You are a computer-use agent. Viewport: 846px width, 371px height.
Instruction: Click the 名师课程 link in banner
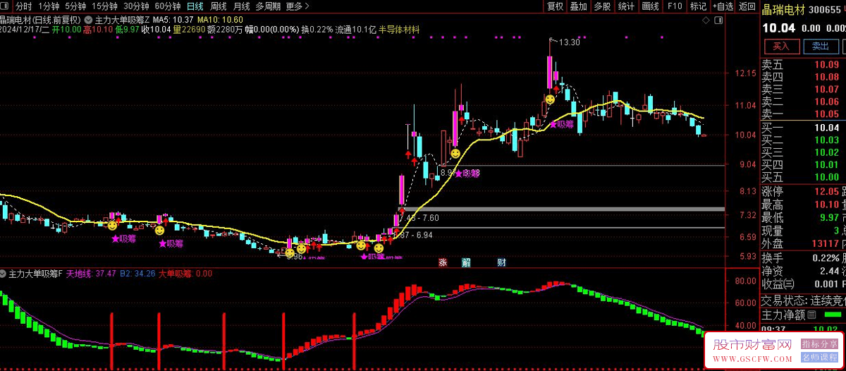coord(821,359)
